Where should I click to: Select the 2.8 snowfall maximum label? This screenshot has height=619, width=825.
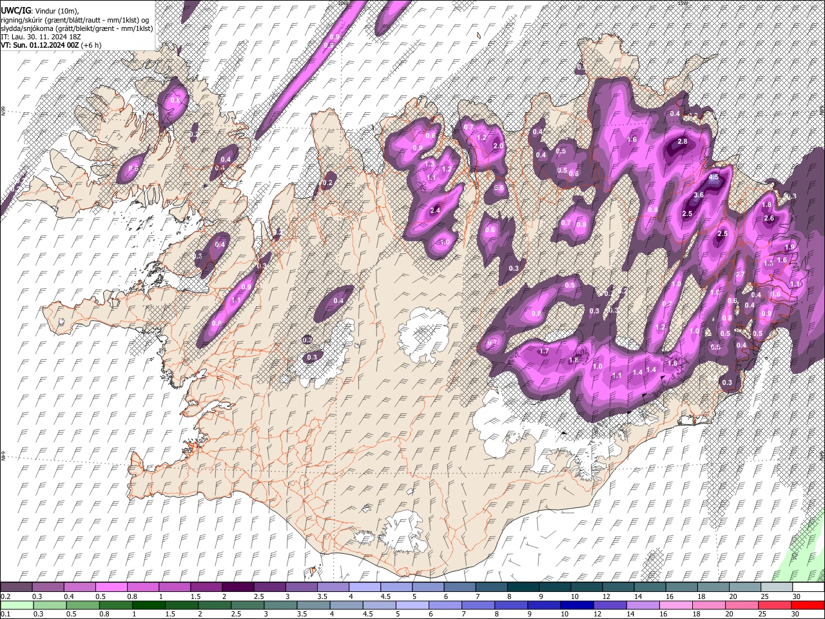click(x=683, y=141)
